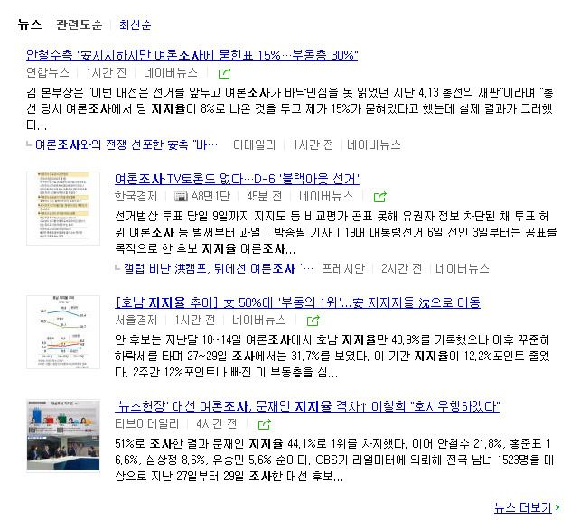
Task: Click summary text starting 선거법상 투표 당일
Action: [x=336, y=233]
